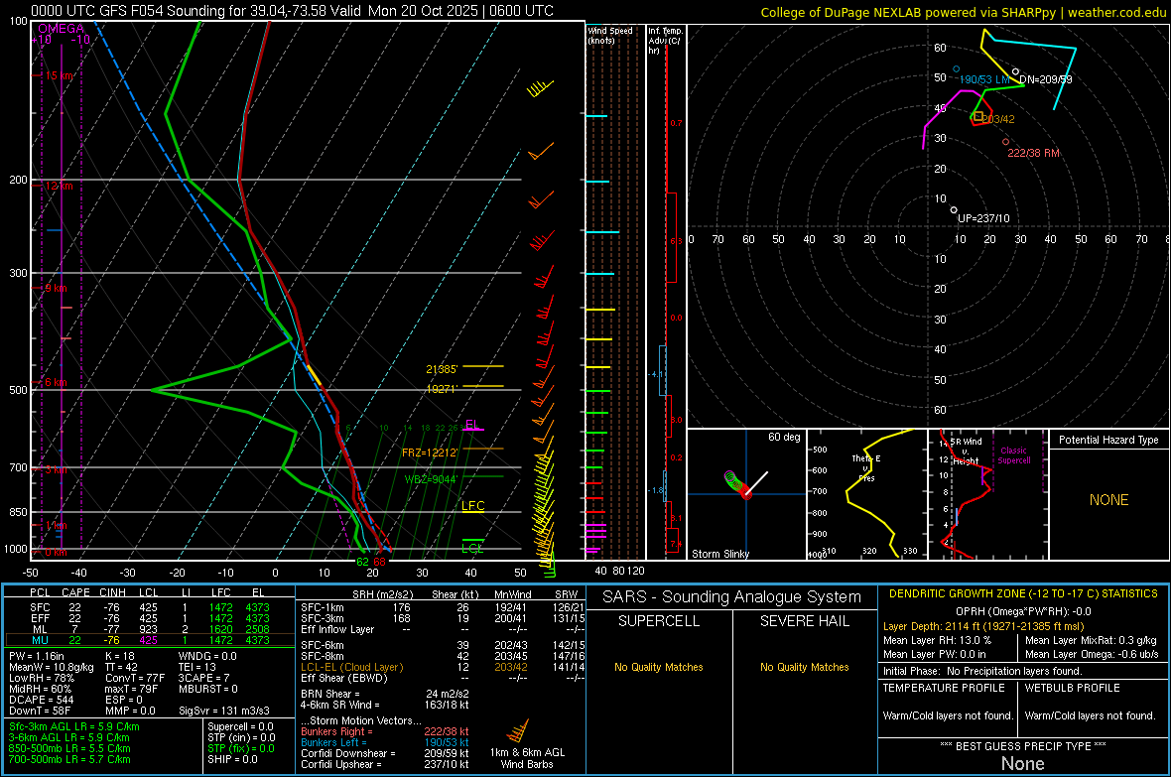Click the Bunkers Right storm motion line
Screen dimensions: 1171x777
pos(385,731)
